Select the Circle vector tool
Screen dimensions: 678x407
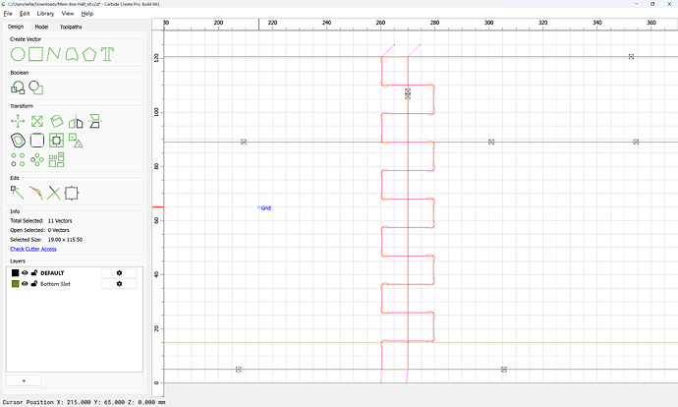point(18,54)
